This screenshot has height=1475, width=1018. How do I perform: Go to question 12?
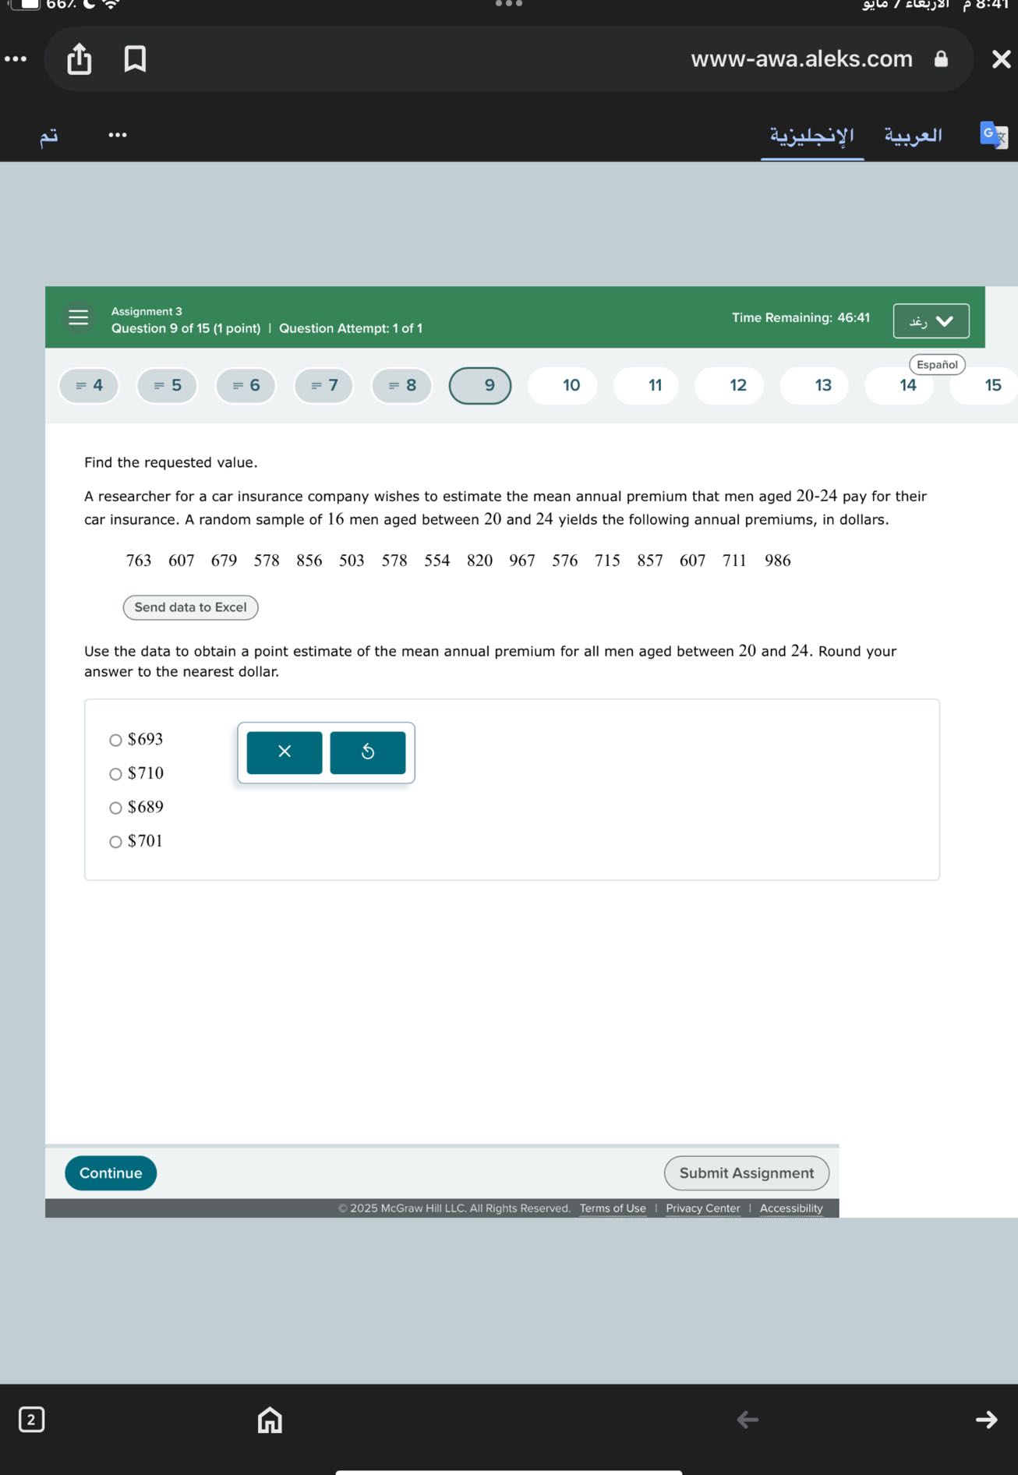(730, 385)
